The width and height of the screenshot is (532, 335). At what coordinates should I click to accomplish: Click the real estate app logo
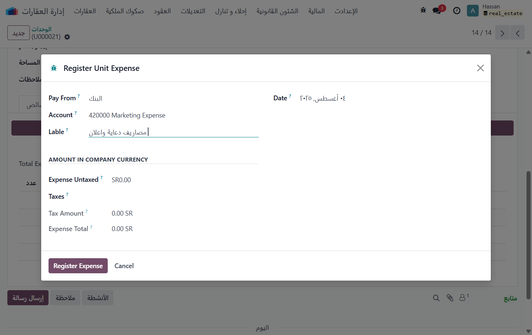[12, 11]
